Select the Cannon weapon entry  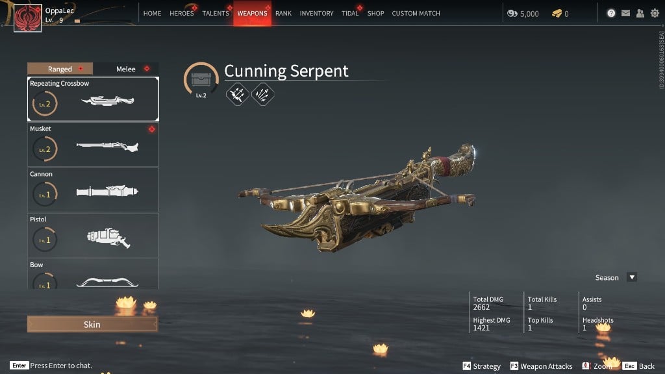click(x=94, y=190)
